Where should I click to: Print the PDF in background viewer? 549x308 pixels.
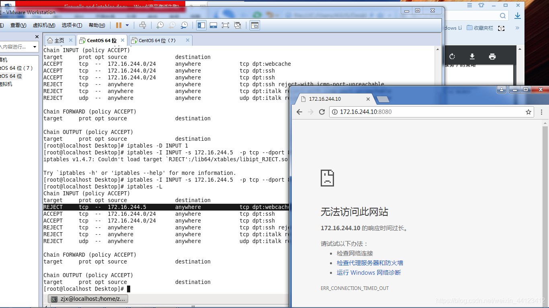492,57
